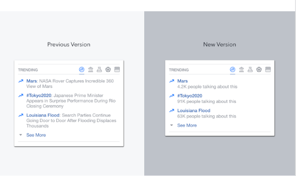Expand See More arrow in Previous Version

point(21,135)
